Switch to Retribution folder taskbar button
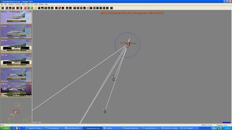The image size is (232, 130). pyautogui.click(x=112, y=128)
